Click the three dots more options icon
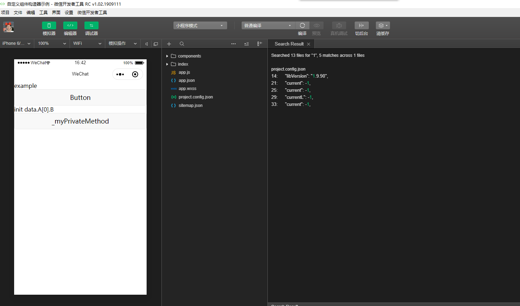The height and width of the screenshot is (306, 520). pos(234,44)
